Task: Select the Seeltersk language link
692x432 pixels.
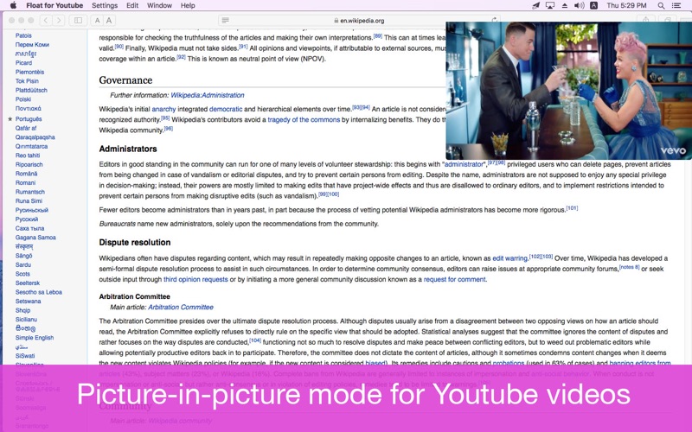Action: click(x=28, y=283)
